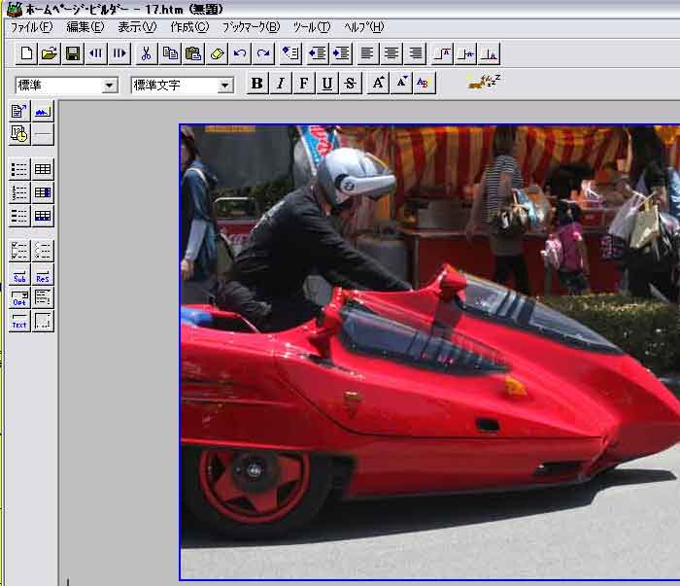The width and height of the screenshot is (680, 586).
Task: Toggle italic formatting with the I button
Action: pos(280,84)
